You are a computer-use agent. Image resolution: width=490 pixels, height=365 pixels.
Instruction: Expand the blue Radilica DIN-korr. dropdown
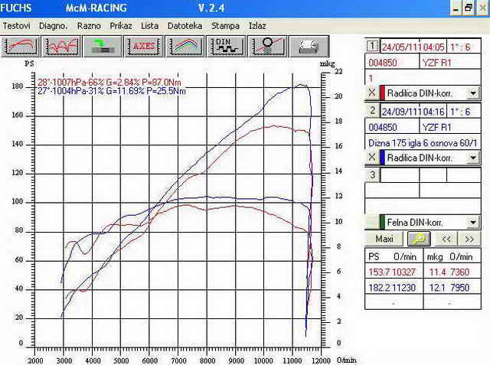tap(473, 157)
